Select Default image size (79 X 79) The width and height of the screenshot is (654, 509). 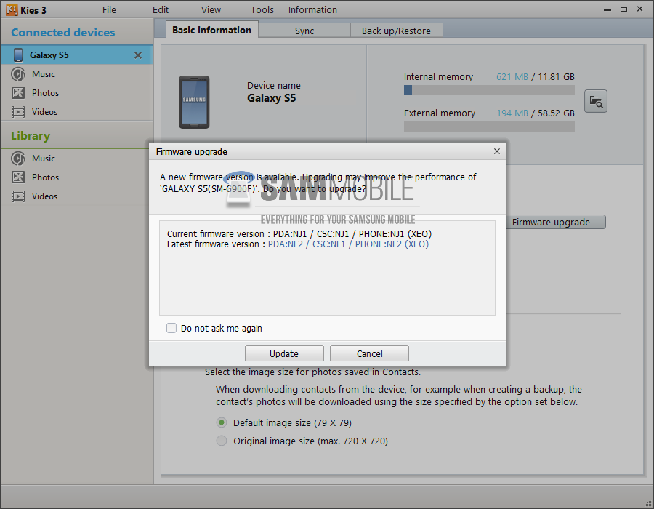[222, 422]
